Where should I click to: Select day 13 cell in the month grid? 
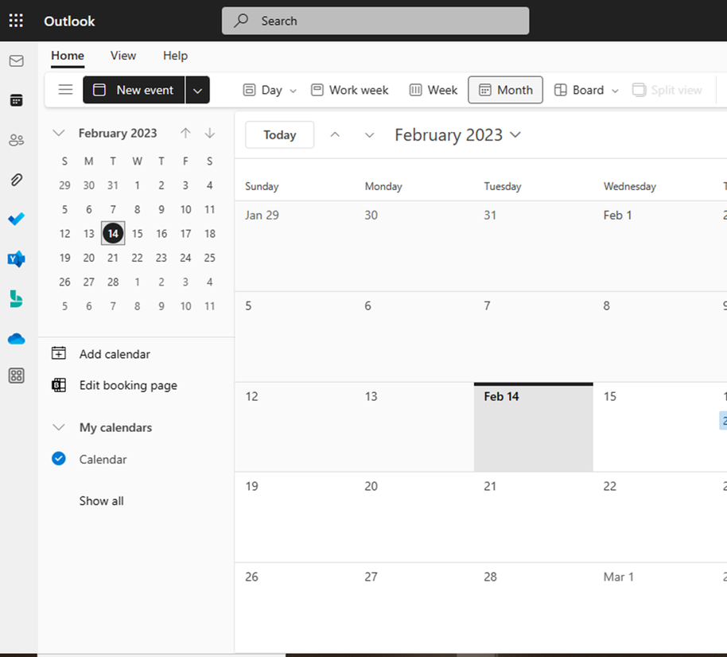[x=414, y=427]
